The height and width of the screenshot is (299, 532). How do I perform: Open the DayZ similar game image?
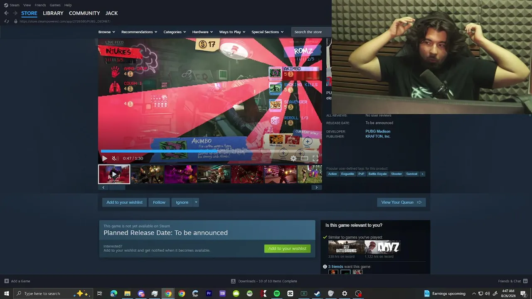382,247
